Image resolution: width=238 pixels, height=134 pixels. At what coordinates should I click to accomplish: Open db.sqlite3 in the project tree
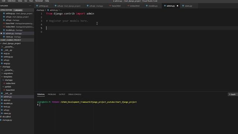click(7, 117)
